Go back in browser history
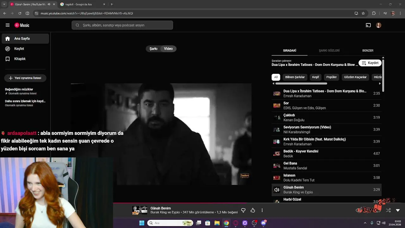Image resolution: width=405 pixels, height=228 pixels. click(x=4, y=13)
